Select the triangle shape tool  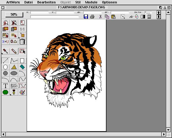click(14, 67)
